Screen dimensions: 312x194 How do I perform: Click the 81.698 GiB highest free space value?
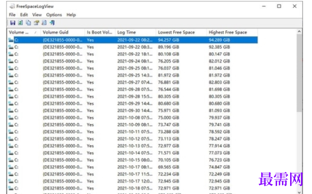pyautogui.click(x=219, y=89)
